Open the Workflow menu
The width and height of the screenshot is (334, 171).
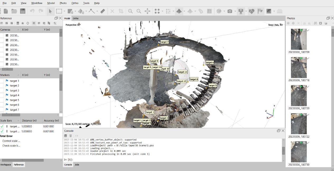pyautogui.click(x=37, y=3)
